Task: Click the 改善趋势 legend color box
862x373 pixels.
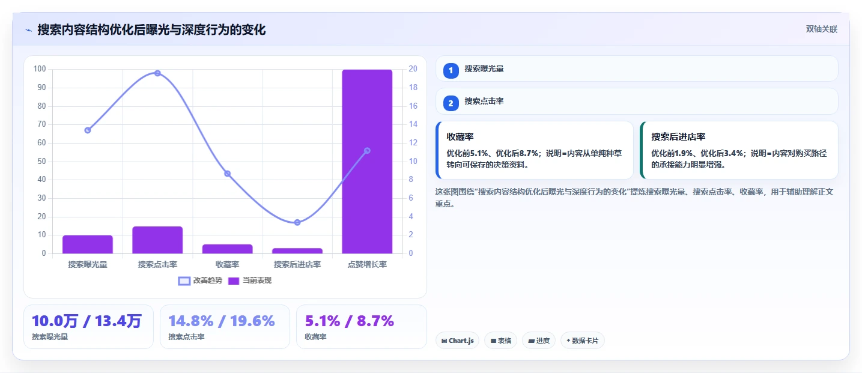Action: point(184,281)
